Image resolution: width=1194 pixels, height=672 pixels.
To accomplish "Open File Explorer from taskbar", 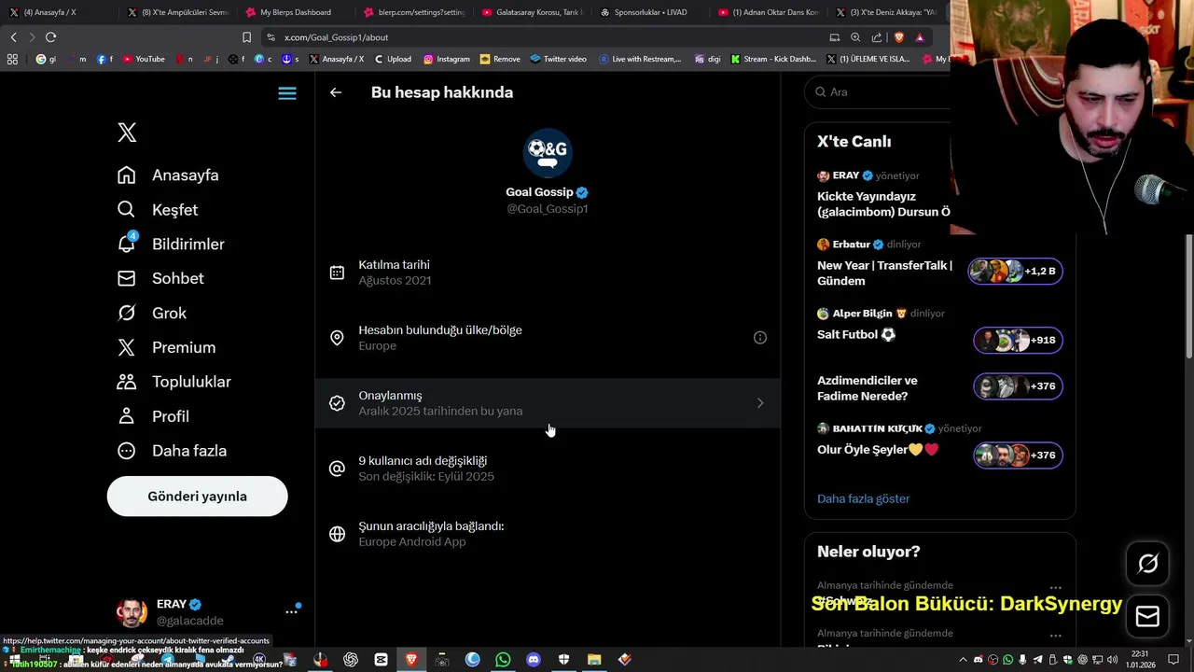I will [x=594, y=660].
